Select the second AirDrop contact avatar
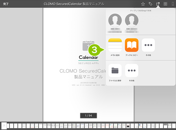The width and height of the screenshot is (176, 130). [x=132, y=20]
